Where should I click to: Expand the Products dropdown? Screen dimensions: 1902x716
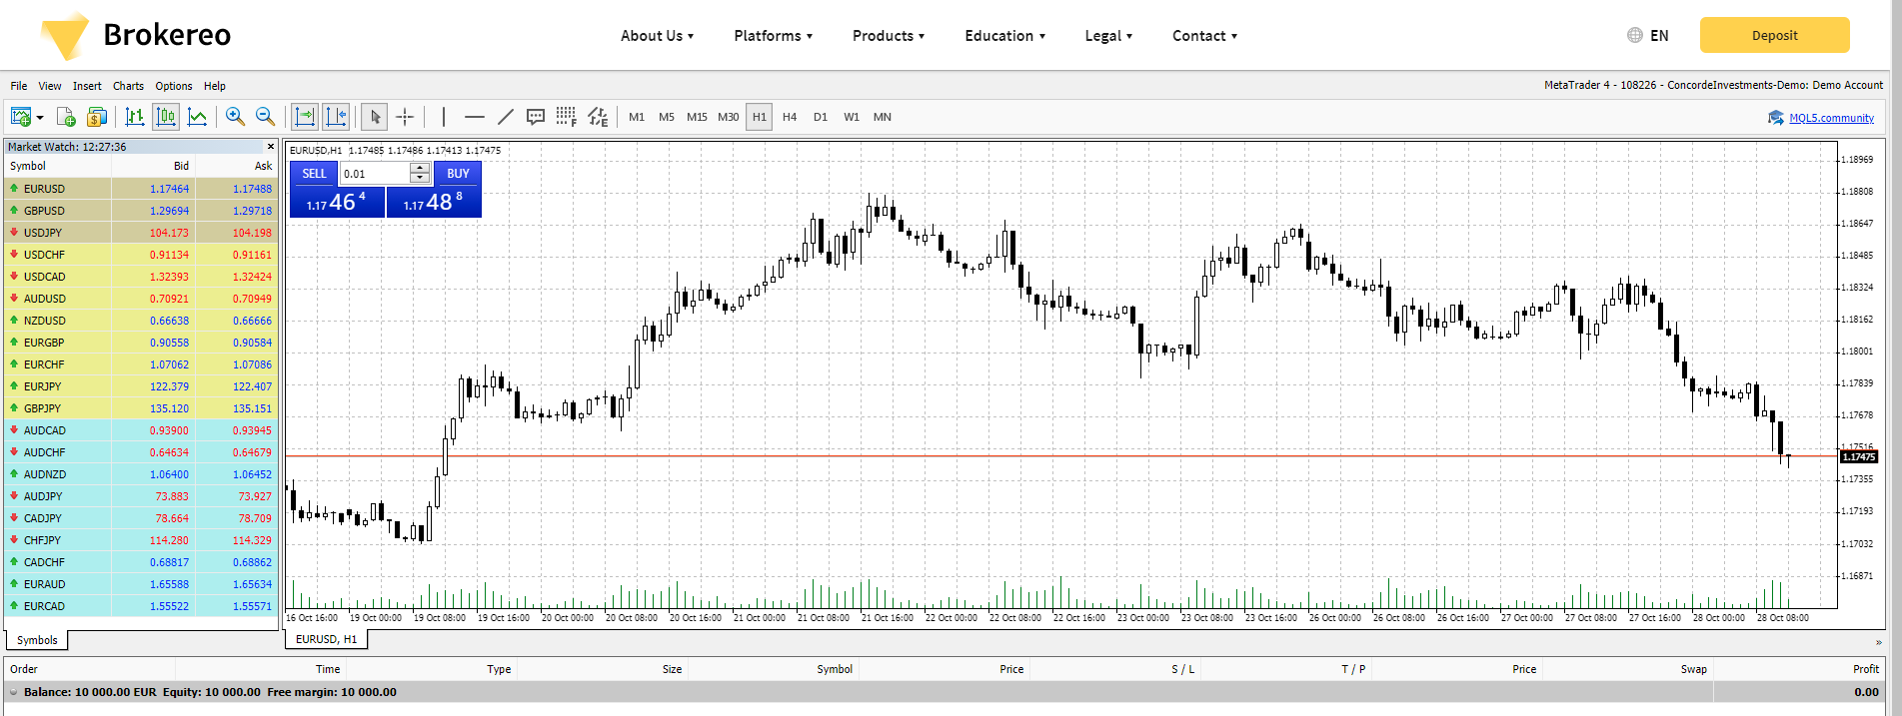(x=889, y=36)
